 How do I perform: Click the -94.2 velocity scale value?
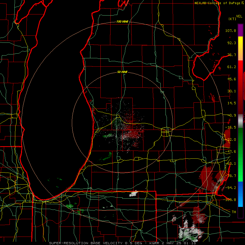click(231, 188)
